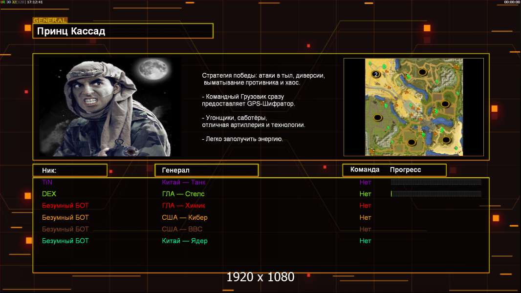The height and width of the screenshot is (293, 521).
Task: Select the left-middle start position marker on the minimap
Action: click(378, 117)
